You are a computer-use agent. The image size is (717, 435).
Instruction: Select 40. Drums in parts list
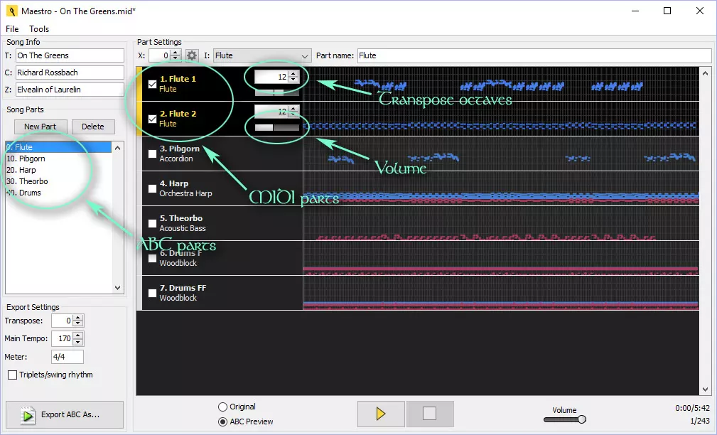click(x=58, y=193)
